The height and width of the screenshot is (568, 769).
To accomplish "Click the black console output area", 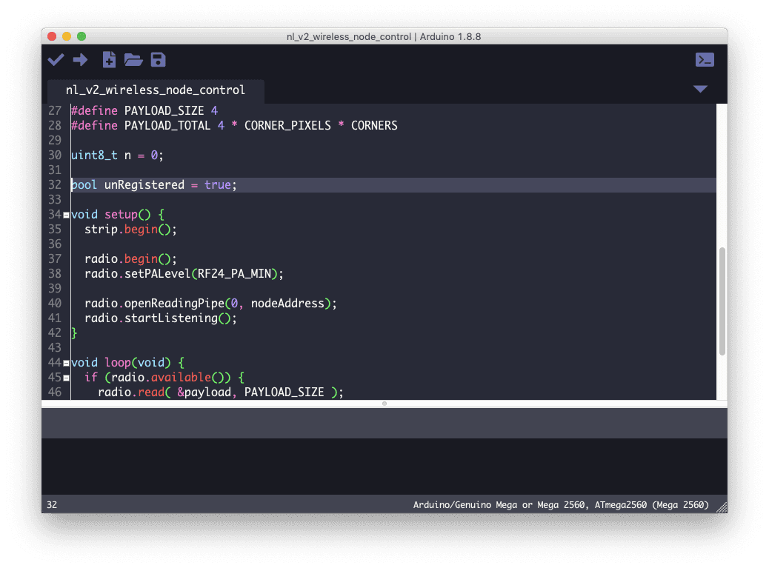I will pos(384,466).
